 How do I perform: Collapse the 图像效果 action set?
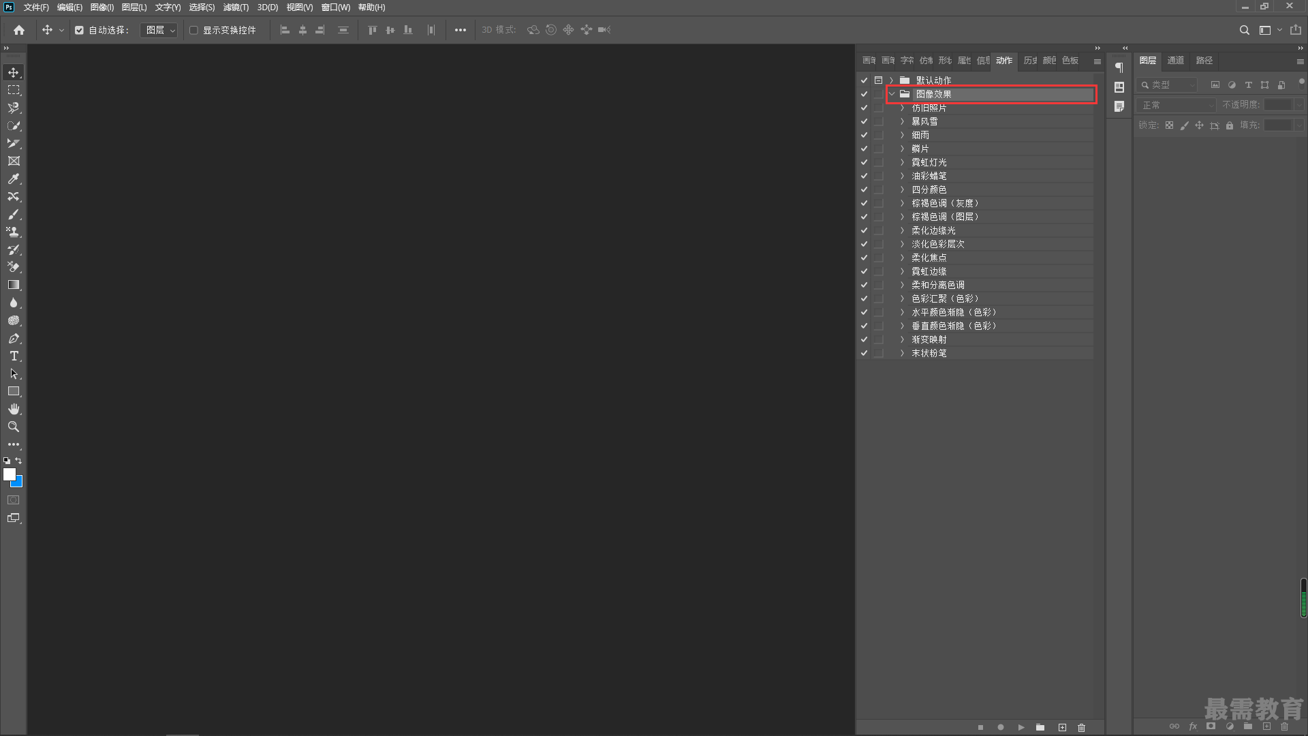pyautogui.click(x=892, y=94)
